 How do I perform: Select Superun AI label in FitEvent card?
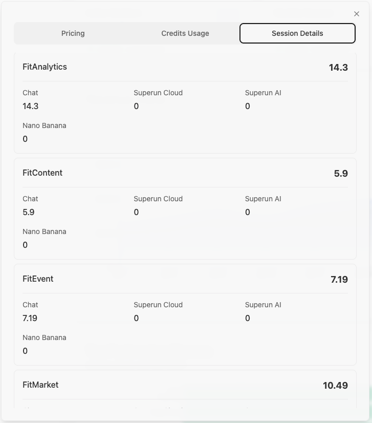[263, 305]
